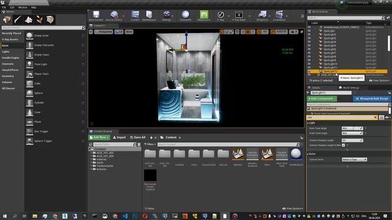Open the Perspective viewport type dropdown
392x220 pixels.
(104, 32)
